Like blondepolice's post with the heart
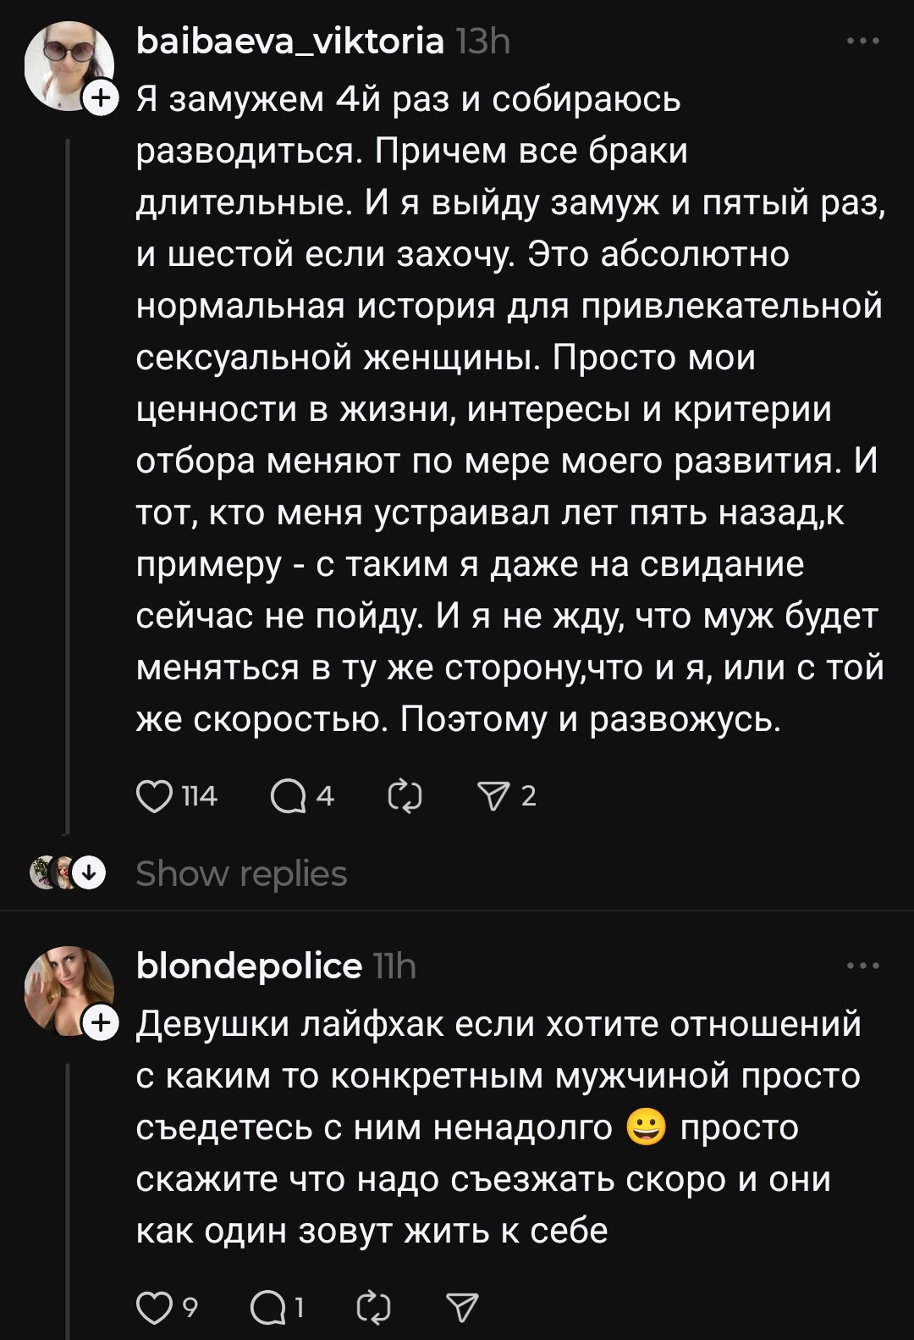 (x=154, y=1309)
